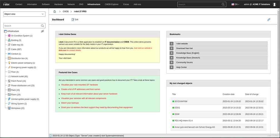
Task: Click the Conduit icon
Action: [9, 54]
